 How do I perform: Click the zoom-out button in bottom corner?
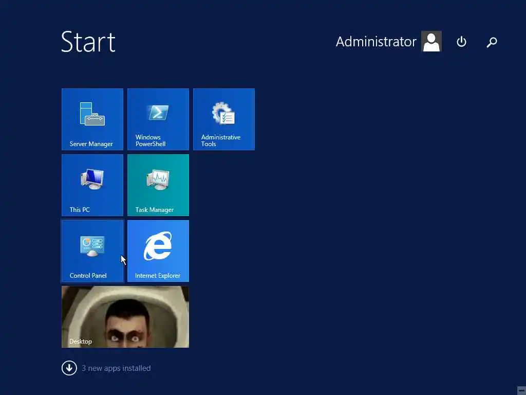tap(521, 390)
